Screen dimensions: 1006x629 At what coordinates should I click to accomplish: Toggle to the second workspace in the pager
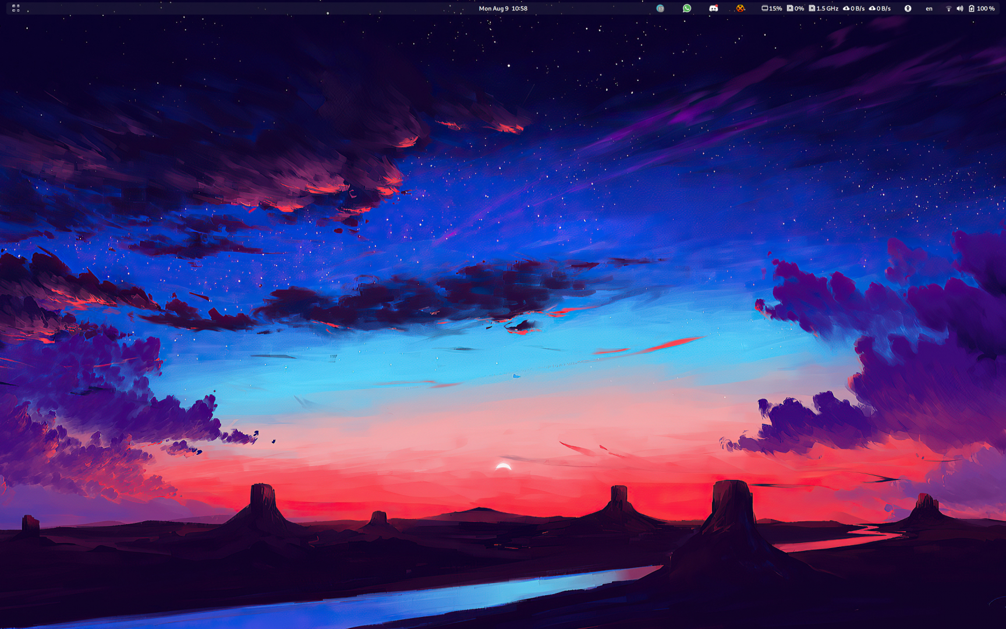18,6
